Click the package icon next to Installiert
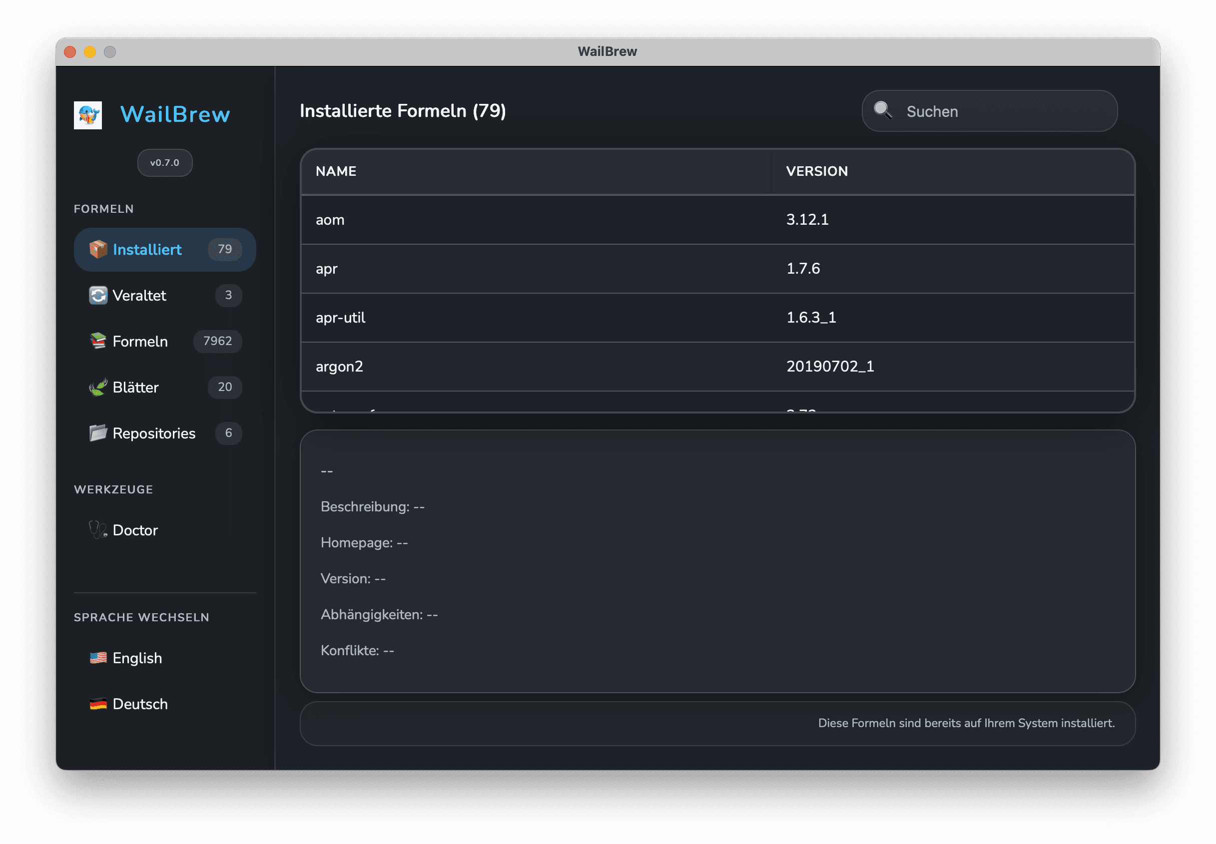Viewport: 1216px width, 844px height. 98,249
